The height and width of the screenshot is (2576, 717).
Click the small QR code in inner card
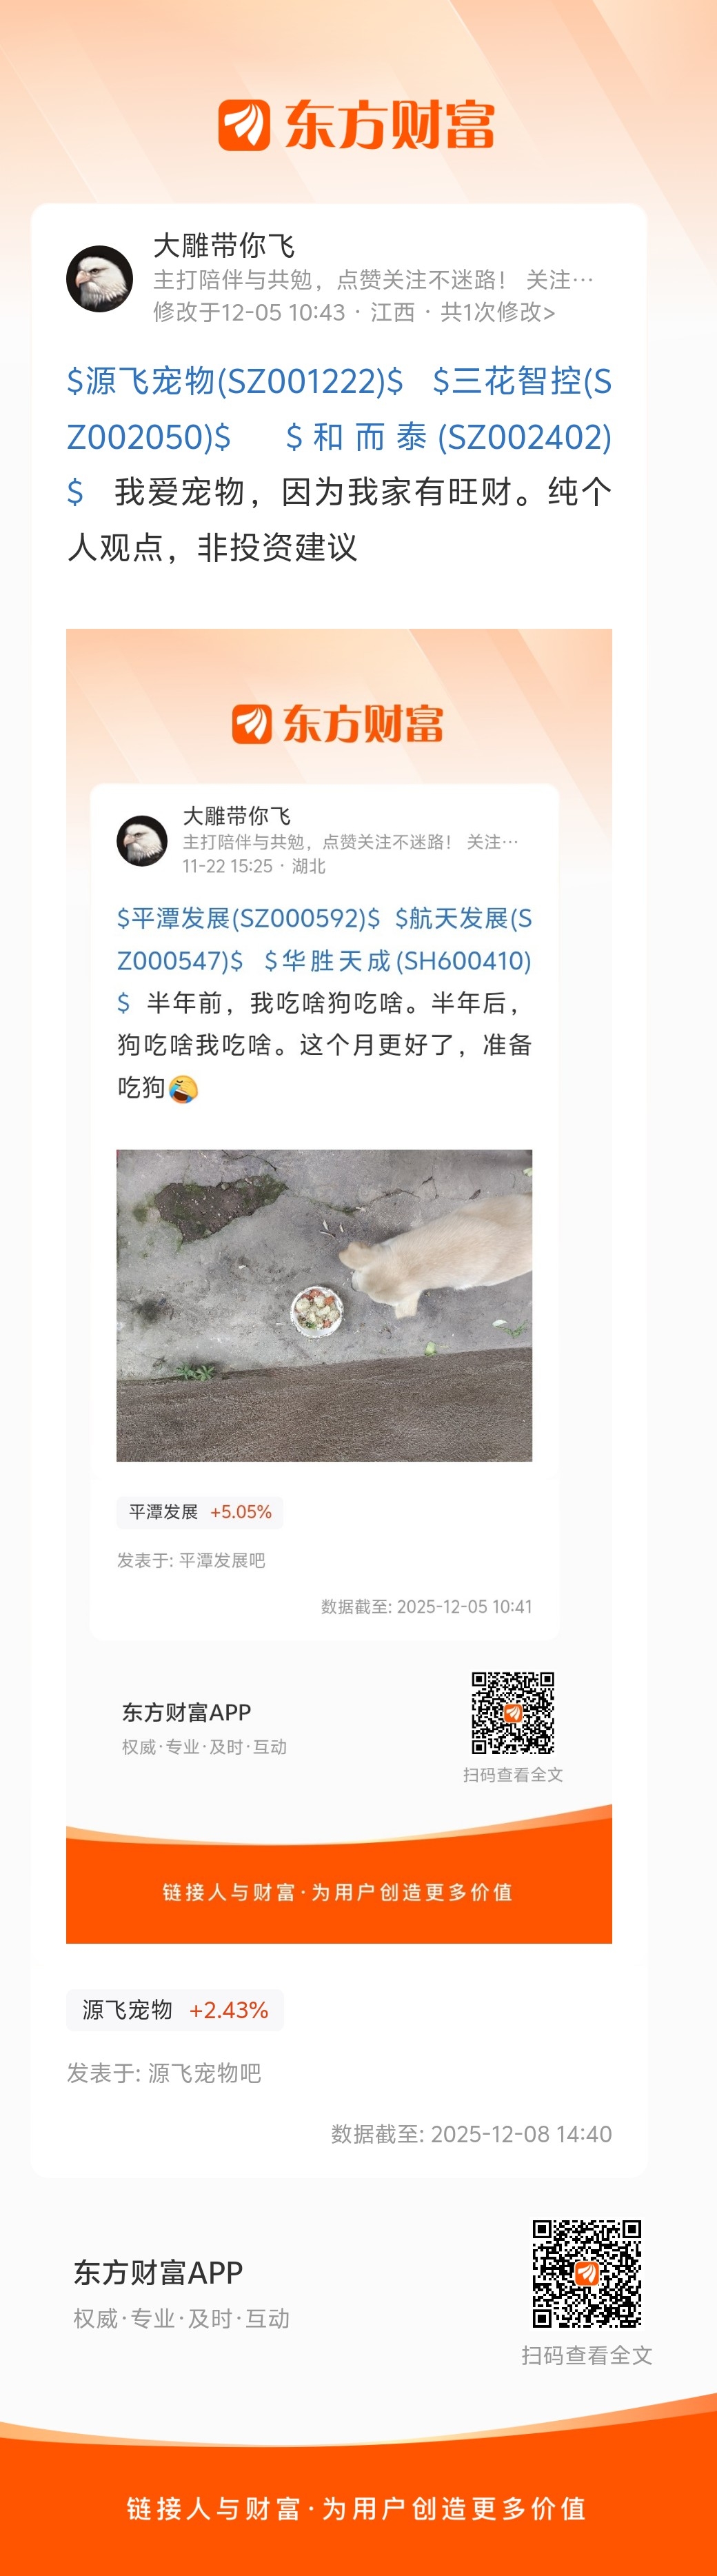click(x=513, y=1713)
